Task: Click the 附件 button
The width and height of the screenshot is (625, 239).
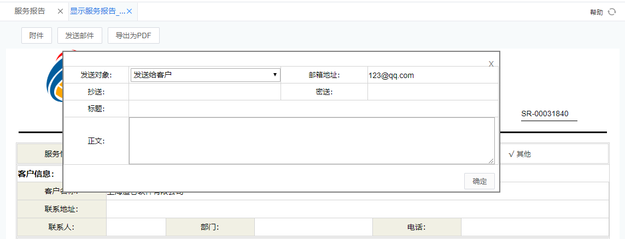Action: [37, 35]
